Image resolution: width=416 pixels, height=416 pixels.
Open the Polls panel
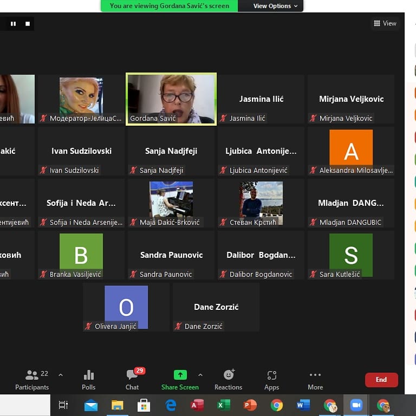[89, 379]
